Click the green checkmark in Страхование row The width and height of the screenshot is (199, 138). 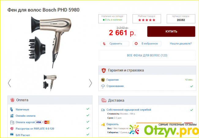(x=192, y=86)
